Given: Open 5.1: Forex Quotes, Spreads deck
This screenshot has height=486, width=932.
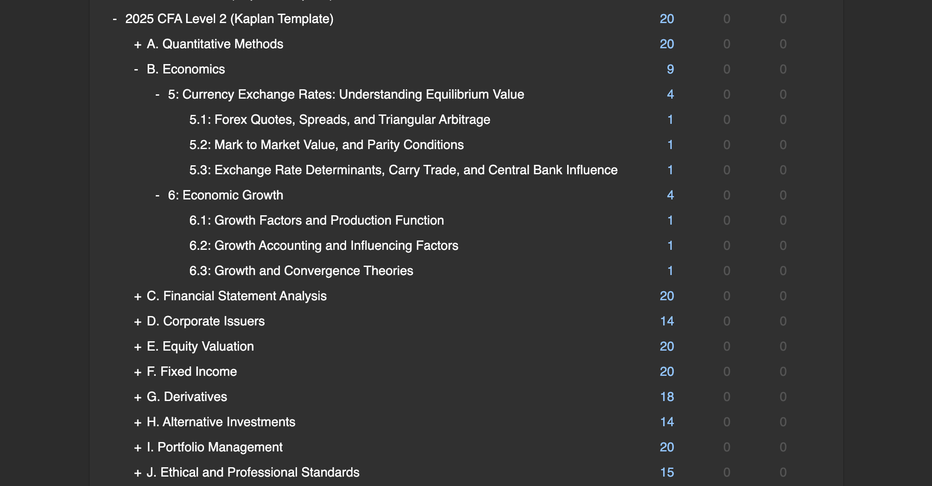Looking at the screenshot, I should coord(339,120).
